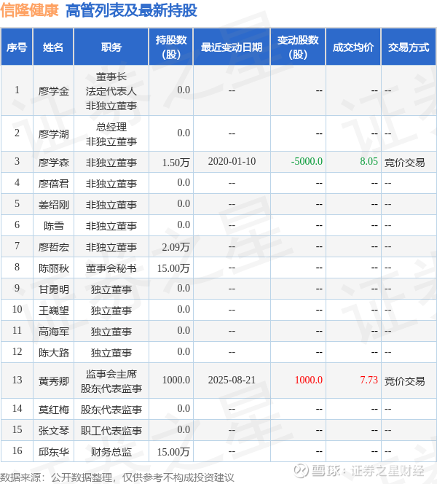Click the 数据来源 footer note
This screenshot has width=437, height=484.
(x=117, y=477)
